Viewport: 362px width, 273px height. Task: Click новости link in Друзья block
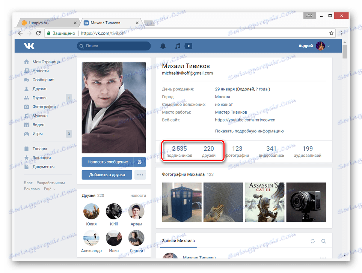pyautogui.click(x=138, y=195)
